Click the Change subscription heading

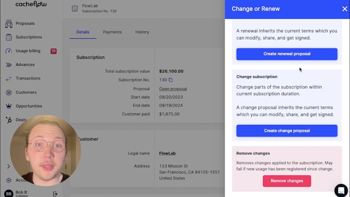click(x=257, y=77)
